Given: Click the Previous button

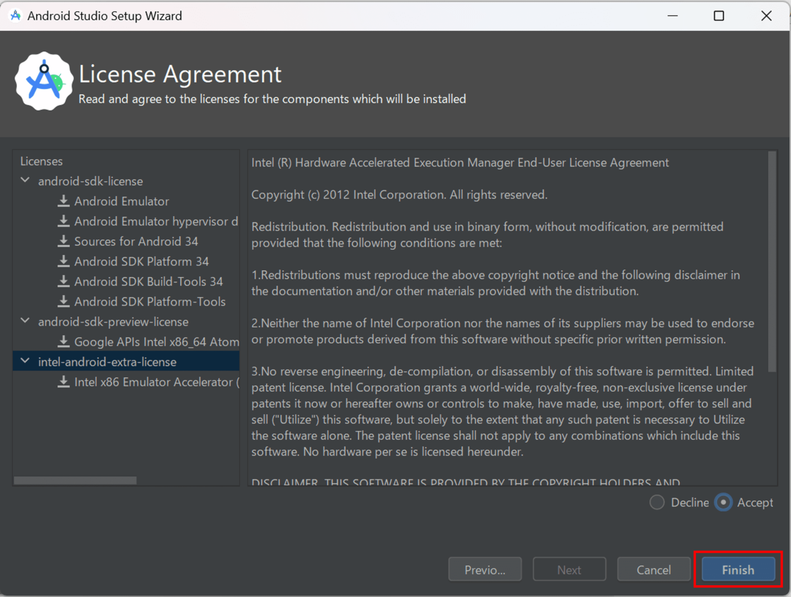Looking at the screenshot, I should click(x=485, y=569).
